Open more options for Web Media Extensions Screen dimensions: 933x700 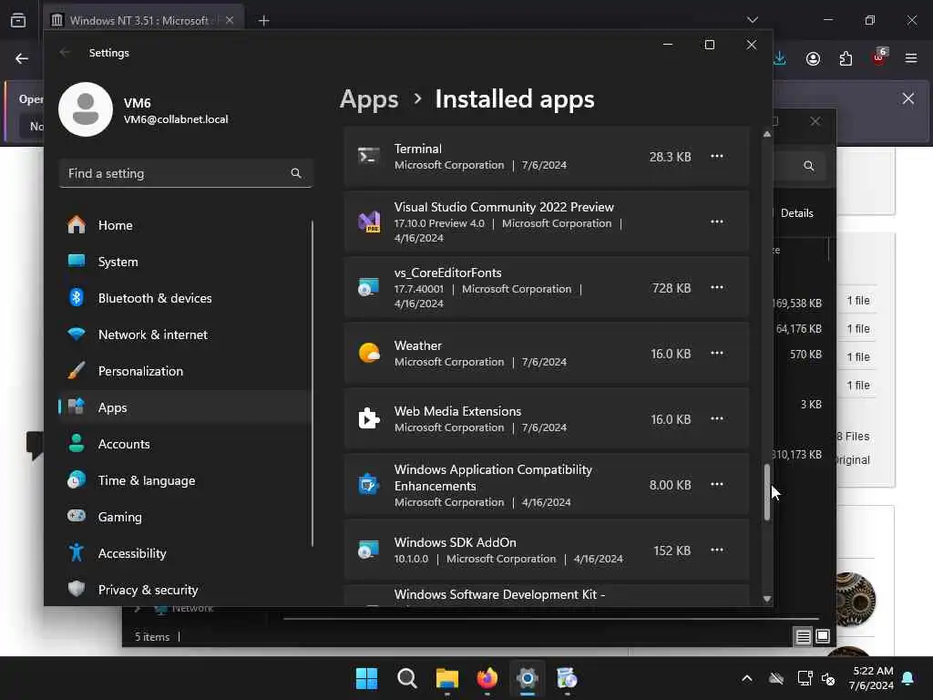(717, 419)
